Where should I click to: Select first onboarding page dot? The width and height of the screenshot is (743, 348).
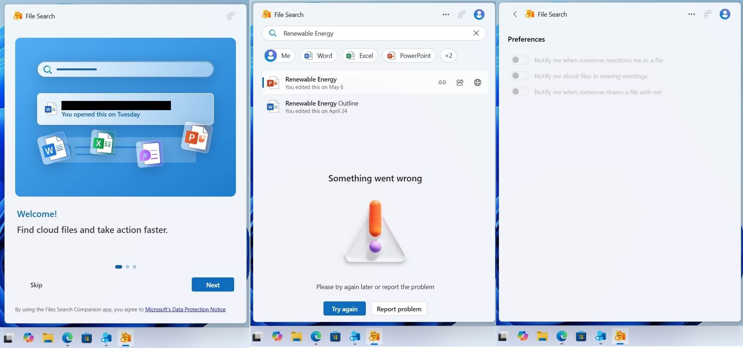click(x=119, y=267)
